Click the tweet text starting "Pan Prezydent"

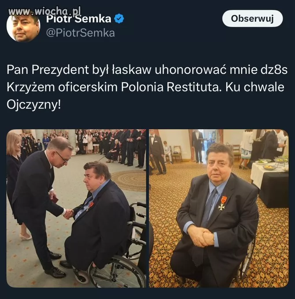pyautogui.click(x=147, y=87)
